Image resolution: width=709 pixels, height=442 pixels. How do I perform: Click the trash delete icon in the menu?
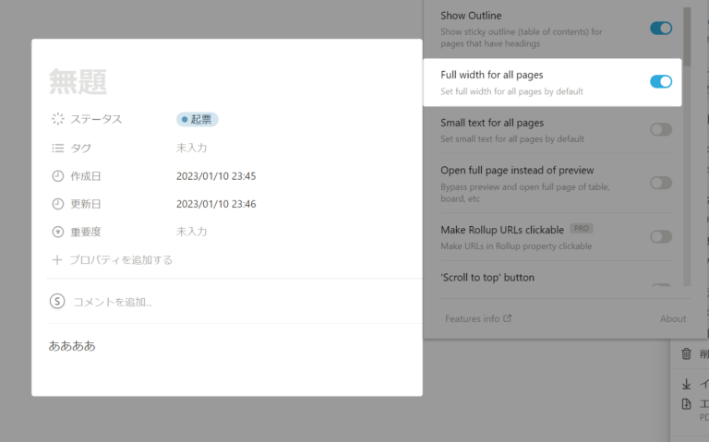point(686,353)
